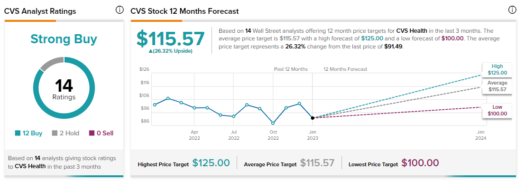Click the lowest Oct 2022 chart point
Screen dimensions: 525x181
(x=273, y=123)
